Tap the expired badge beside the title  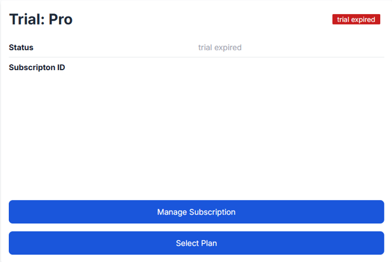point(356,19)
